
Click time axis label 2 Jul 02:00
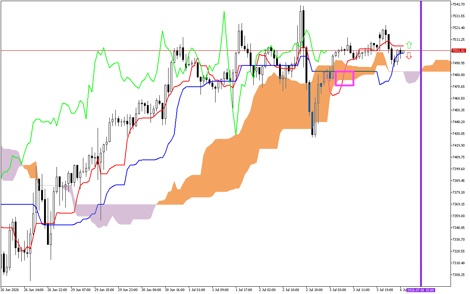click(x=268, y=290)
